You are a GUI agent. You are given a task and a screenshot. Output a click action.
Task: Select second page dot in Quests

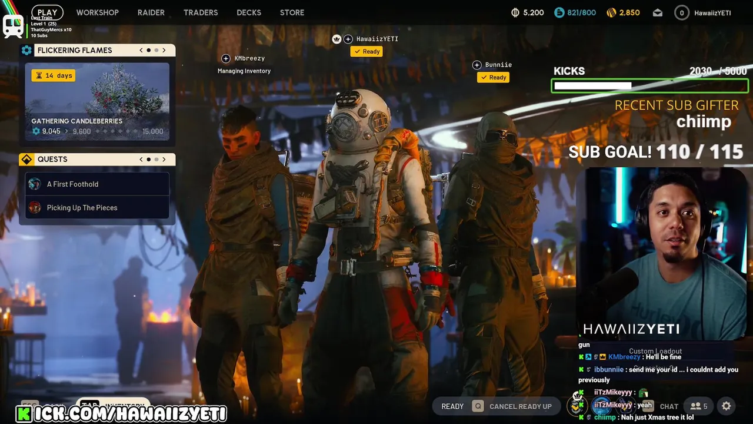(156, 159)
